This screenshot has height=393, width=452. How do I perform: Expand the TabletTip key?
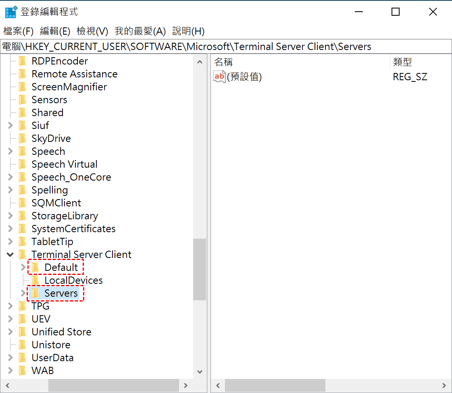pyautogui.click(x=10, y=242)
